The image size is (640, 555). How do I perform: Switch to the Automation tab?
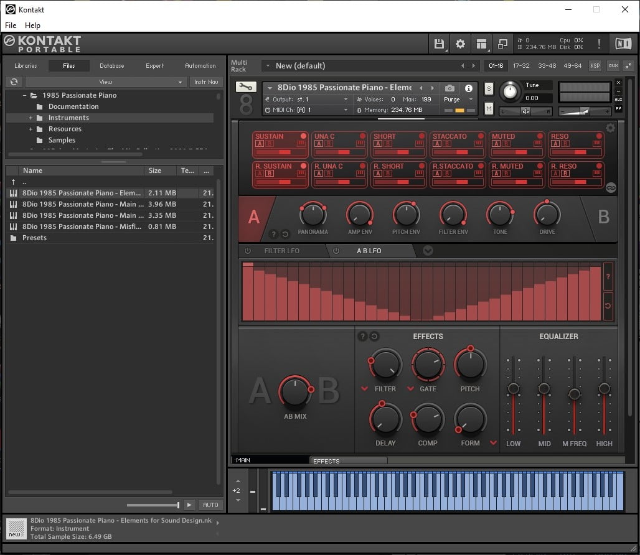(x=200, y=66)
